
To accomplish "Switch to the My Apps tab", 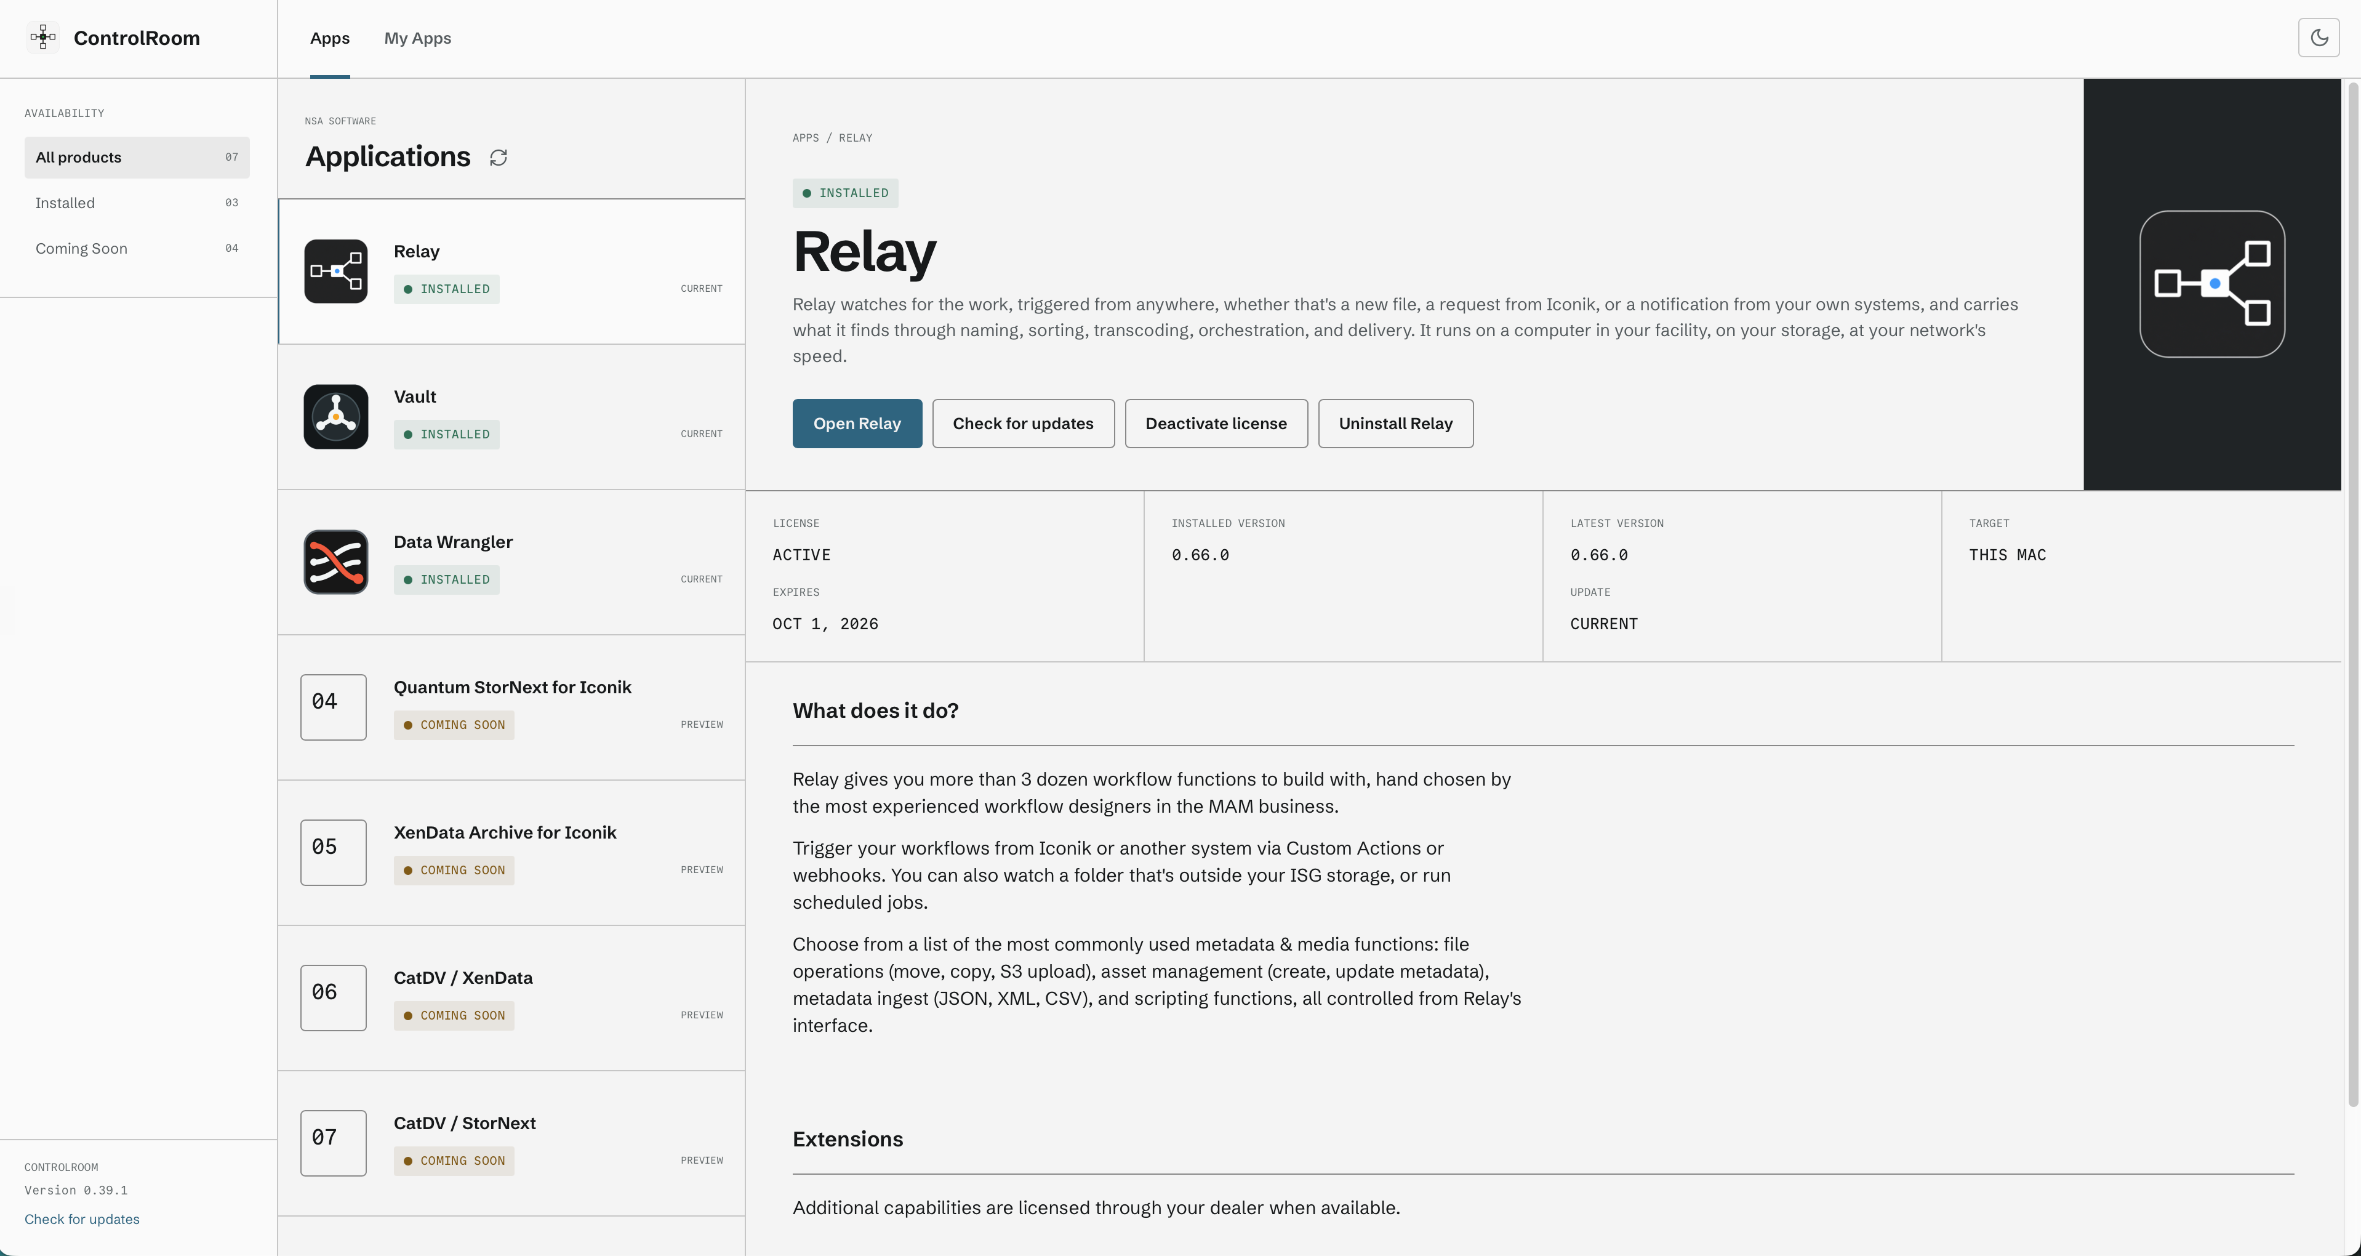I will pyautogui.click(x=418, y=39).
